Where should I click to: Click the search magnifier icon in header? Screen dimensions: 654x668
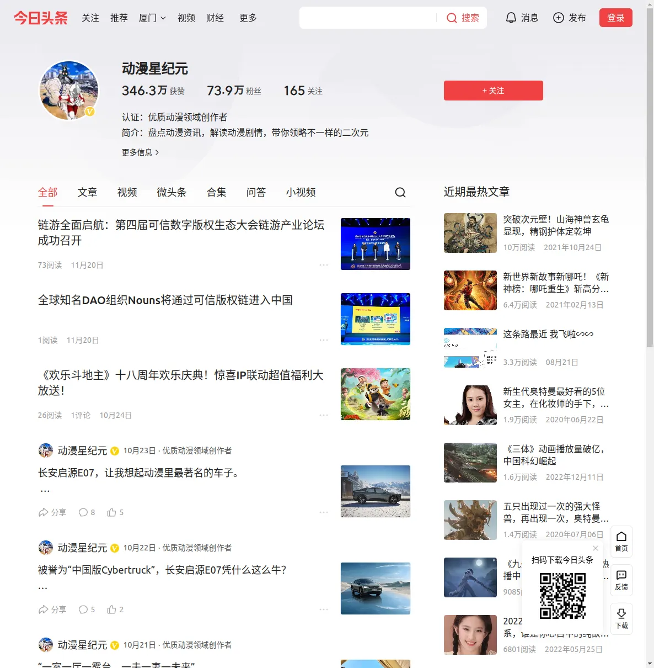pyautogui.click(x=452, y=18)
